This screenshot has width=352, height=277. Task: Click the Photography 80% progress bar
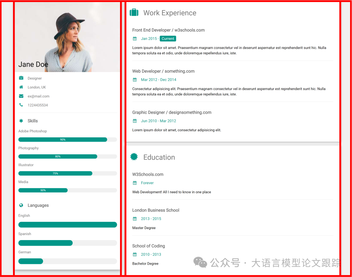click(67, 156)
